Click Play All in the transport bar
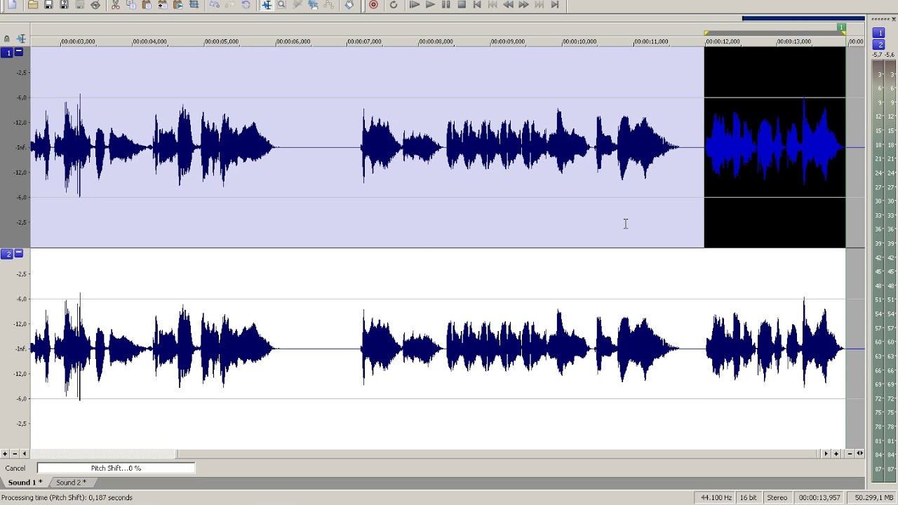 pos(415,4)
